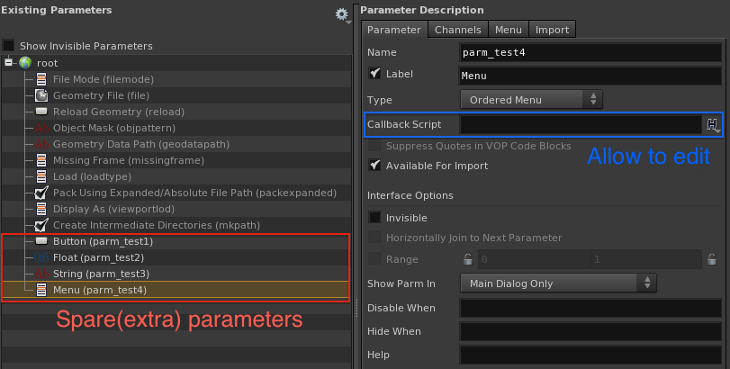Select File Mode (filemode) parameter

(104, 79)
